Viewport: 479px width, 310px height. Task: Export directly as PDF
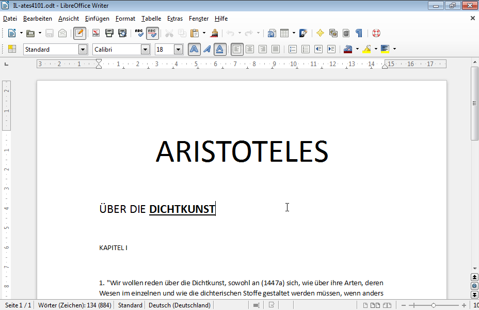coord(96,33)
